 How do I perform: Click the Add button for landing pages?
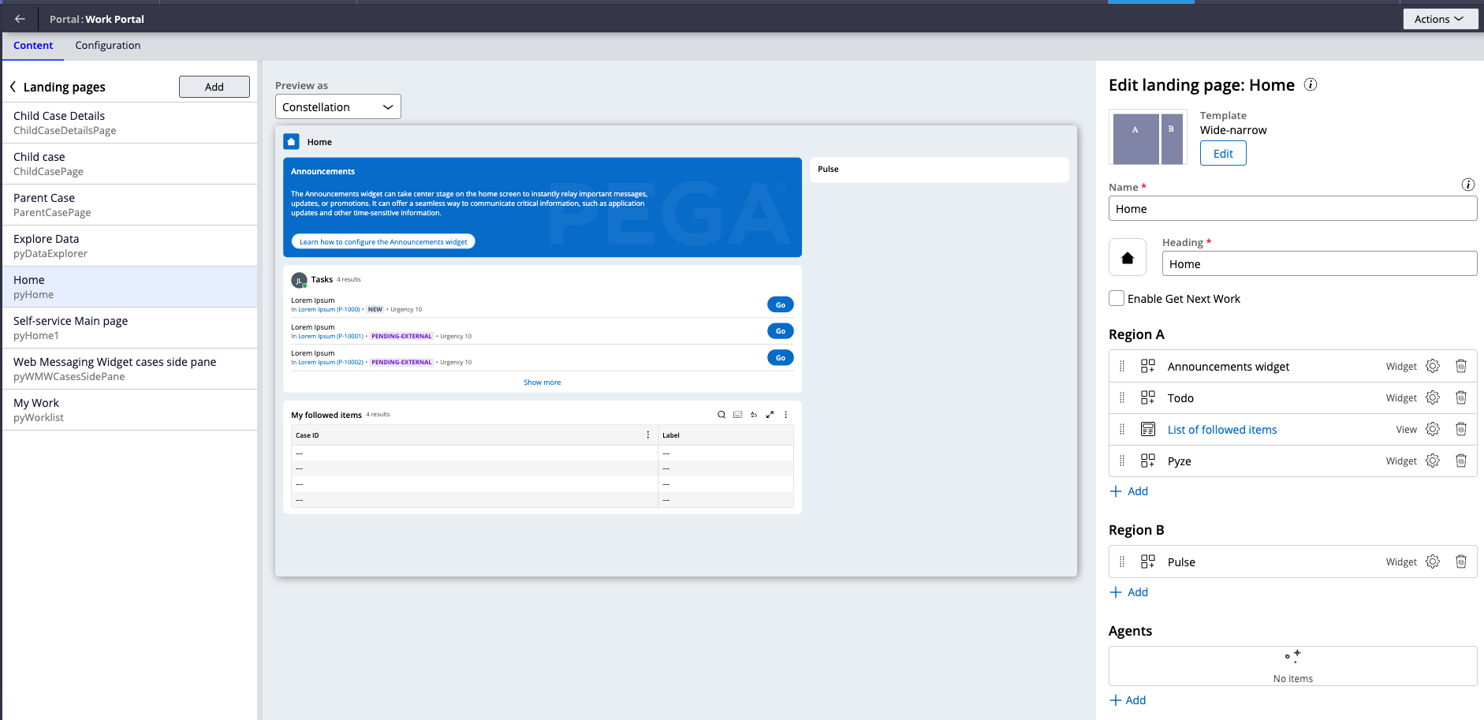(x=214, y=87)
